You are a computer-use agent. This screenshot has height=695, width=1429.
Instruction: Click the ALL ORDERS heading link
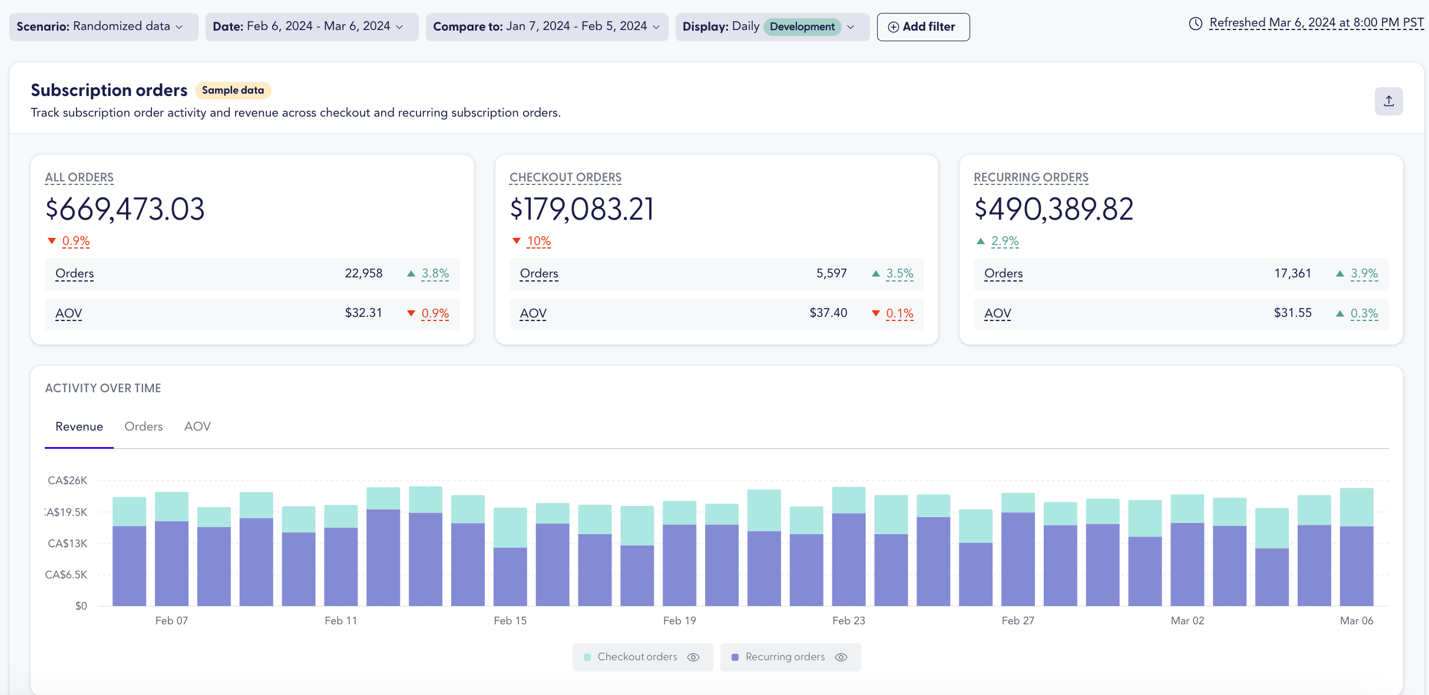[x=79, y=177]
